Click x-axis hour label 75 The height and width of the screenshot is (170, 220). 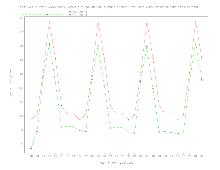point(184,156)
